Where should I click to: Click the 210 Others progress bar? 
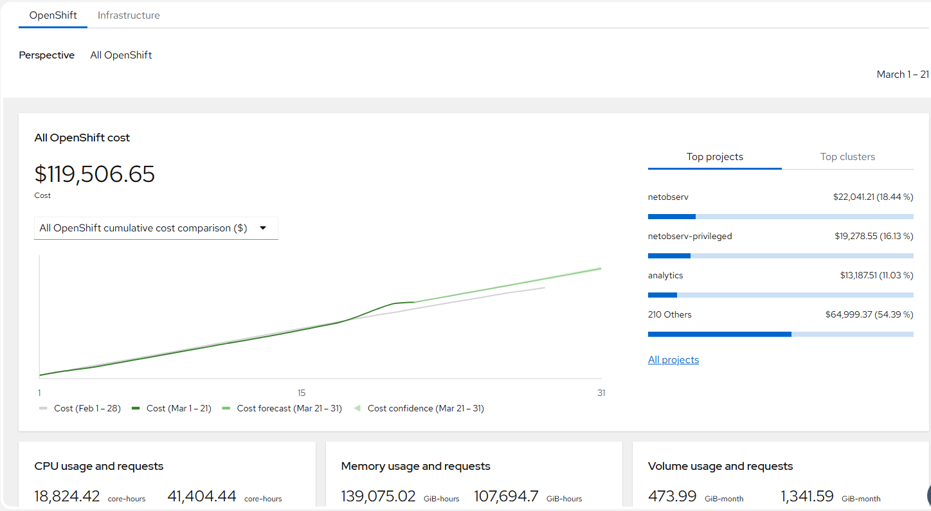(781, 334)
